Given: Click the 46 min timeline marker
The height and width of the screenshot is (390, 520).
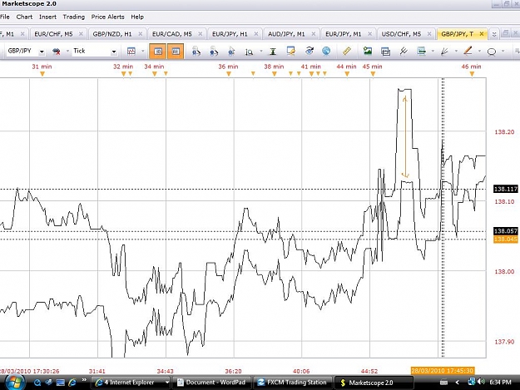Looking at the screenshot, I should pyautogui.click(x=472, y=73).
